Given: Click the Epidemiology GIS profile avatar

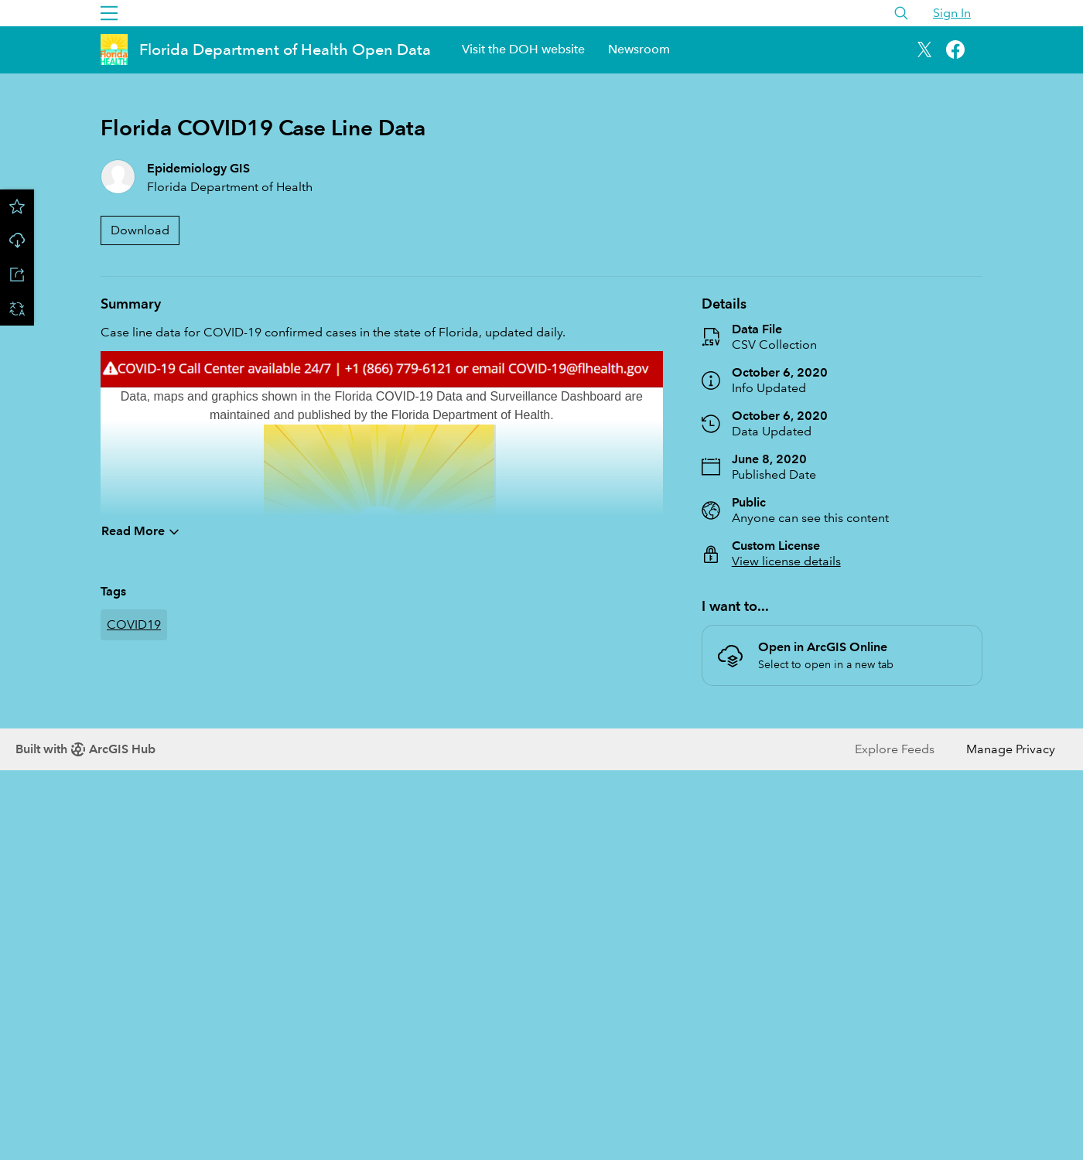Looking at the screenshot, I should [x=118, y=177].
